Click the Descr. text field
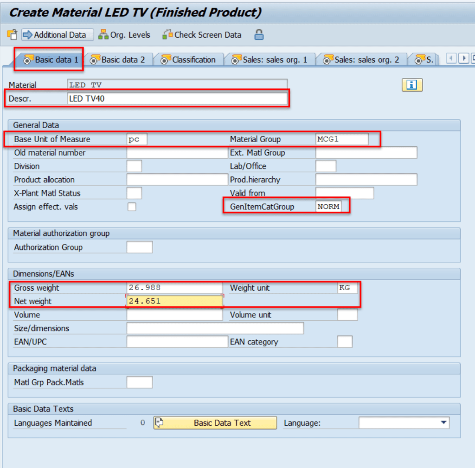 (x=177, y=98)
